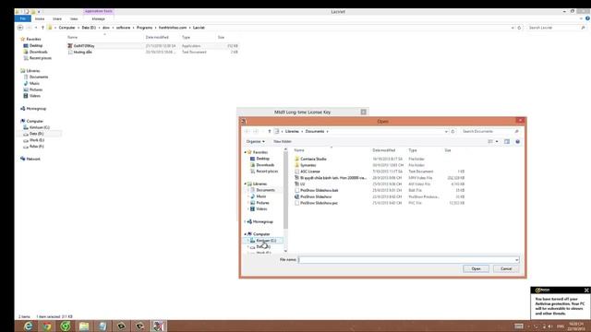
Task: Switch to the Manage ribbon tab
Action: point(99,18)
